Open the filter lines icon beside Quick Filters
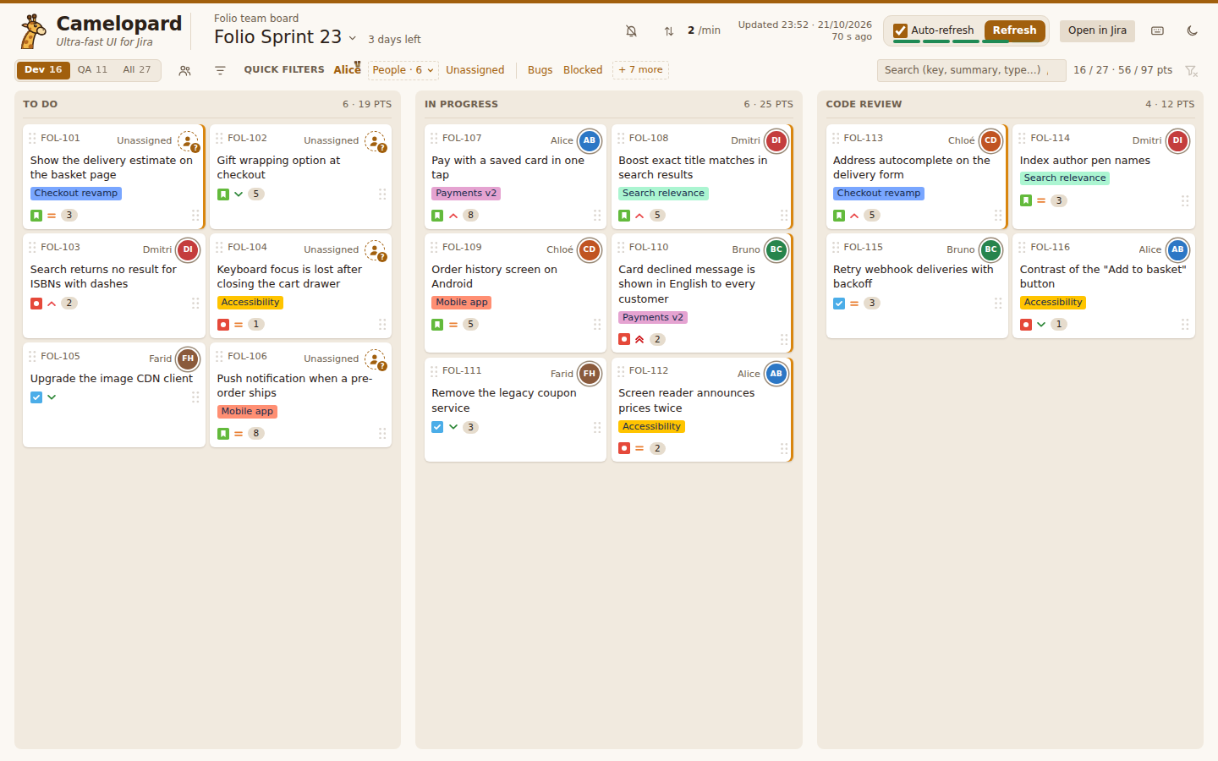The image size is (1218, 761). click(220, 70)
